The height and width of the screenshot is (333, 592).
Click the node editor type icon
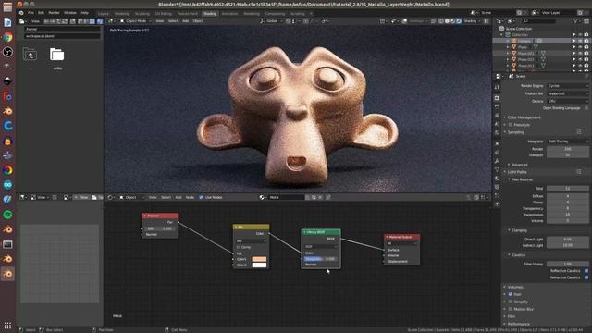click(110, 197)
